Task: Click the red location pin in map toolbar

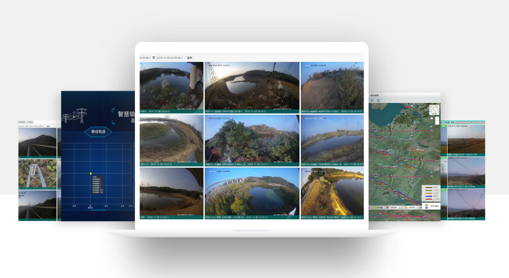Action: click(387, 207)
